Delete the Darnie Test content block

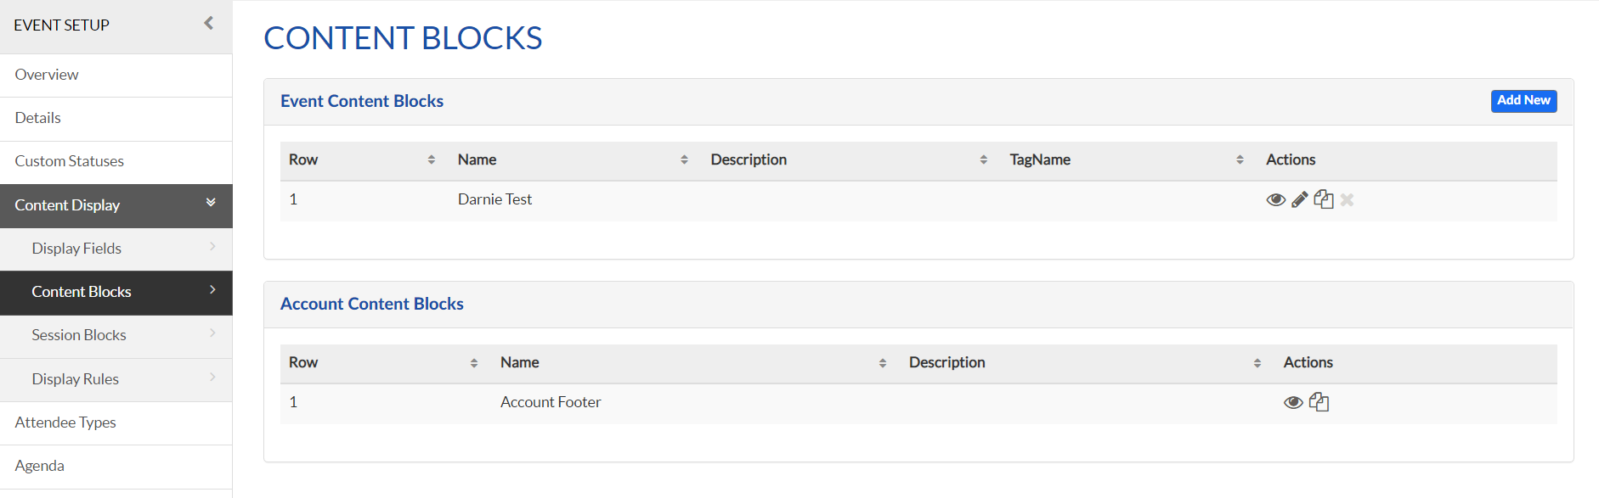click(x=1347, y=200)
